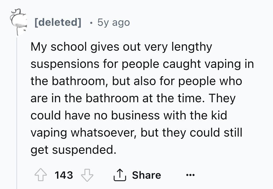Click the line starting "suspensions for people caught"
This screenshot has width=273, height=189.
click(142, 64)
